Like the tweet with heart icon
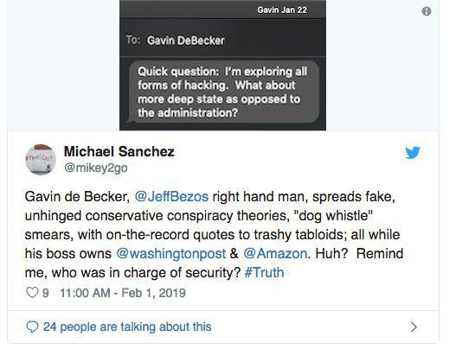The height and width of the screenshot is (349, 462). coord(32,293)
